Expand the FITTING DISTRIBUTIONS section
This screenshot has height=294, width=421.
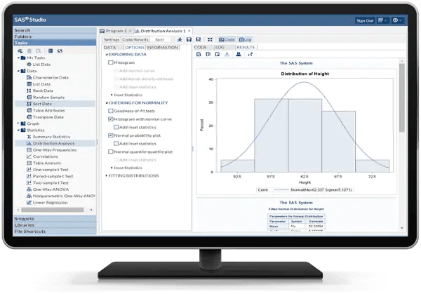coord(107,175)
